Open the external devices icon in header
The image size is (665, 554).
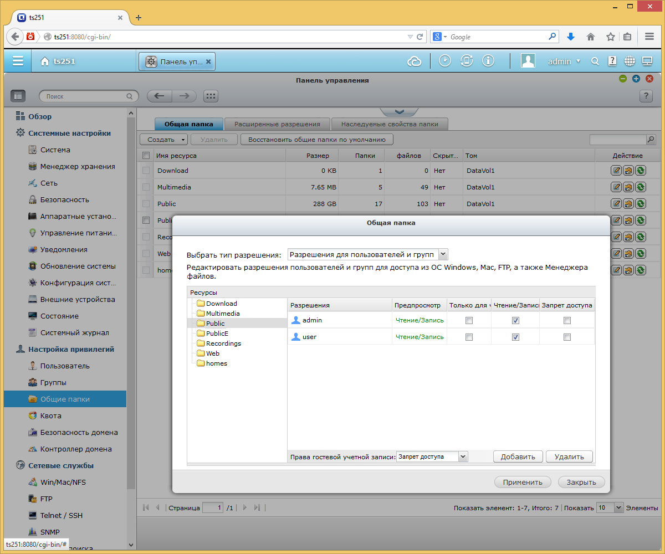point(467,61)
